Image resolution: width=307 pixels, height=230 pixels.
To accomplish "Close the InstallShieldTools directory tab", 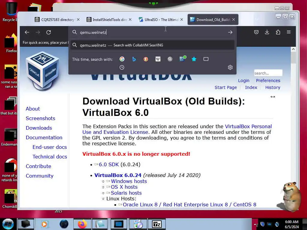I will 130,19.
